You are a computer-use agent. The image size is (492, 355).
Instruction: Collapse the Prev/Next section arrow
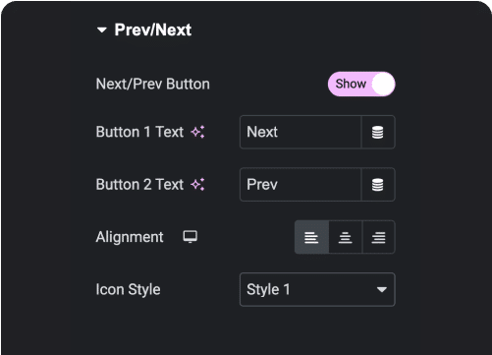tap(102, 30)
